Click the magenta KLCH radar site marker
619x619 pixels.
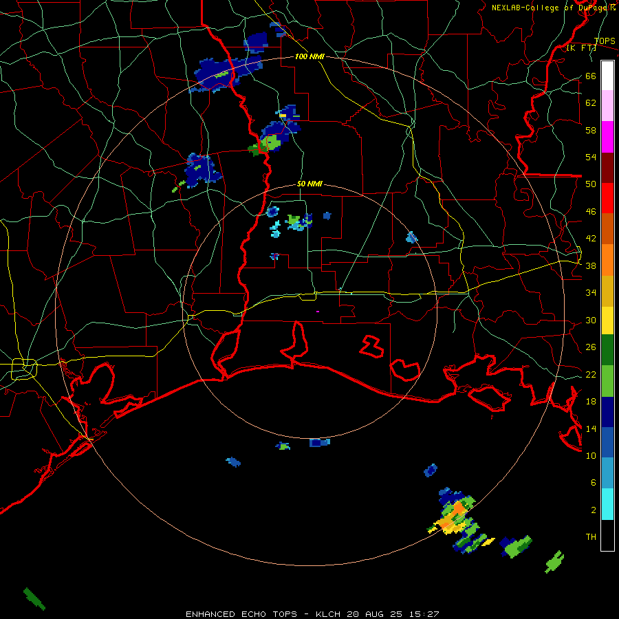tap(317, 312)
